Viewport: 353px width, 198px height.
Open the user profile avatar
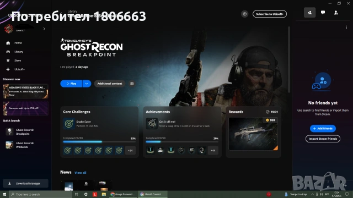9,29
